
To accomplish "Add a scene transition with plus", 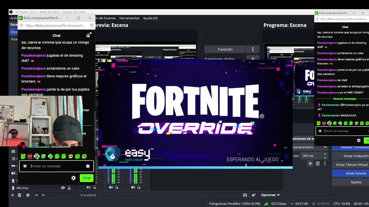I will [310, 164].
